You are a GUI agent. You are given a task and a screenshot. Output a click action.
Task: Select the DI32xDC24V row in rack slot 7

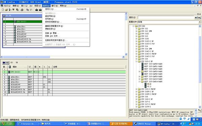pos(23,34)
